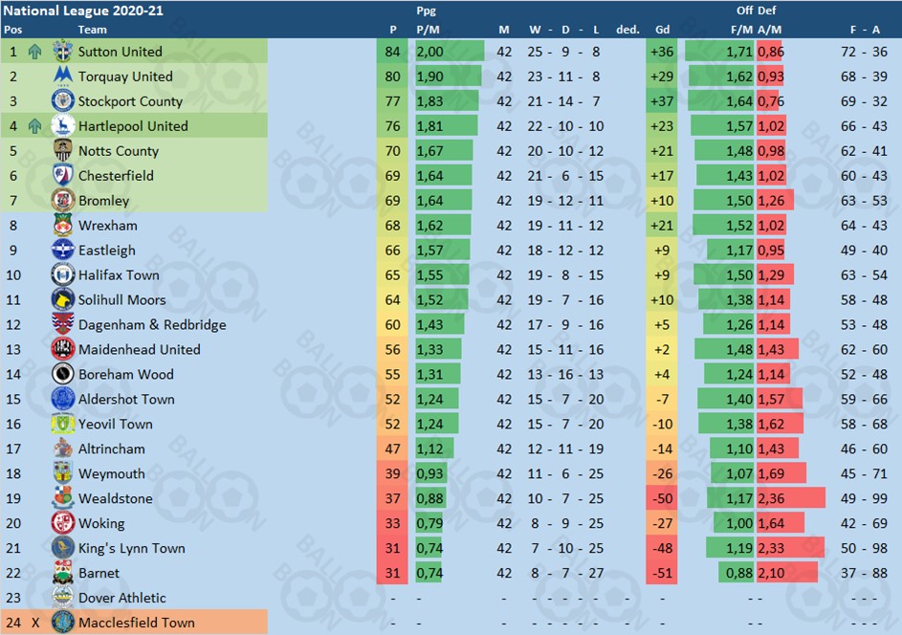Click the Wrexham club crest
Screen dimensions: 902x635
click(x=63, y=226)
